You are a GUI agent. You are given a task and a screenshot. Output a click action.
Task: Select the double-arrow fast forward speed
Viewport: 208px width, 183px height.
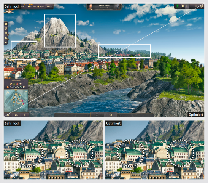(x=191, y=6)
